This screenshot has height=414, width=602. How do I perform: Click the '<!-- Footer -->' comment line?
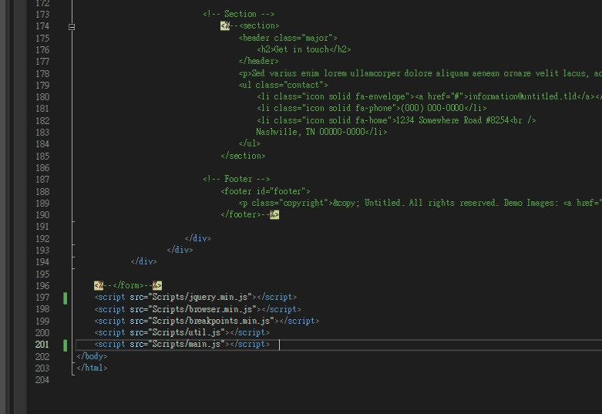237,179
